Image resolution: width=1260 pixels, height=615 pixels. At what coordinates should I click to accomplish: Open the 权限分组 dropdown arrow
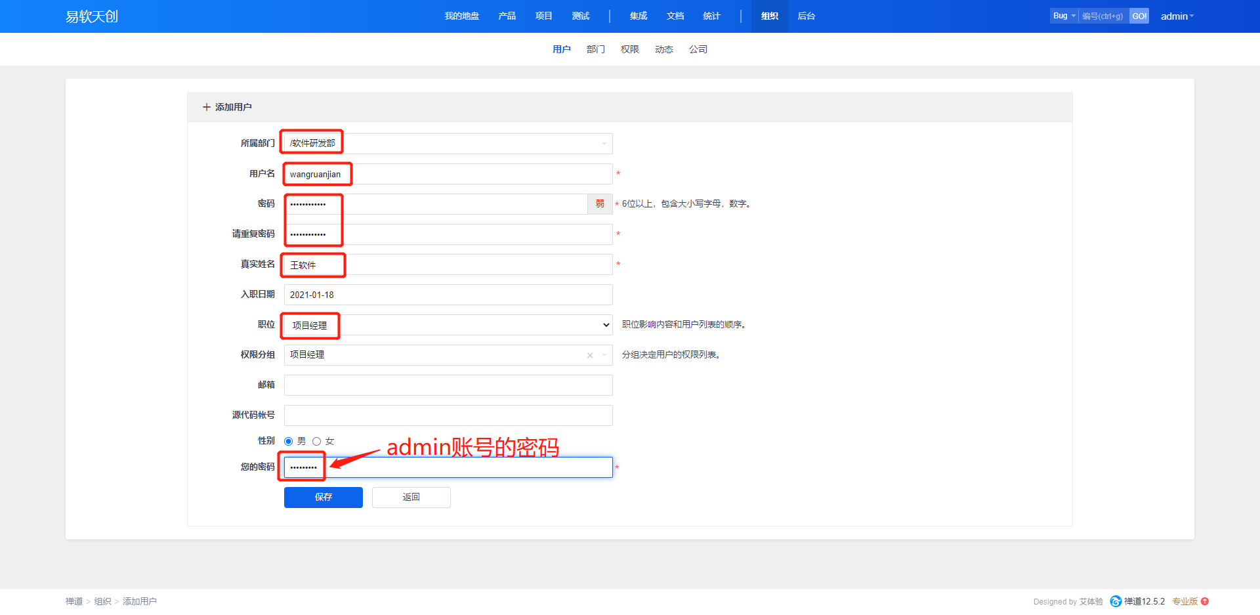click(x=604, y=355)
